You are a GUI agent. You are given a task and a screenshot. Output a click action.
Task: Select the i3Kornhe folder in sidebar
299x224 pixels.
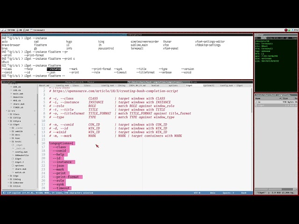pyautogui.click(x=18, y=182)
